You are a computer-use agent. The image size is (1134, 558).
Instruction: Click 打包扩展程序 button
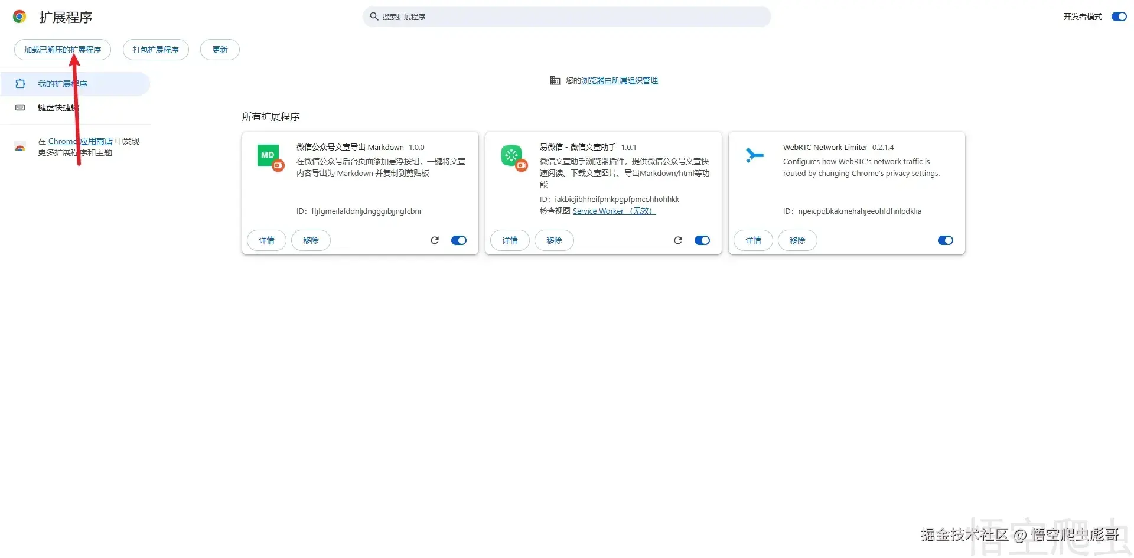(x=156, y=50)
